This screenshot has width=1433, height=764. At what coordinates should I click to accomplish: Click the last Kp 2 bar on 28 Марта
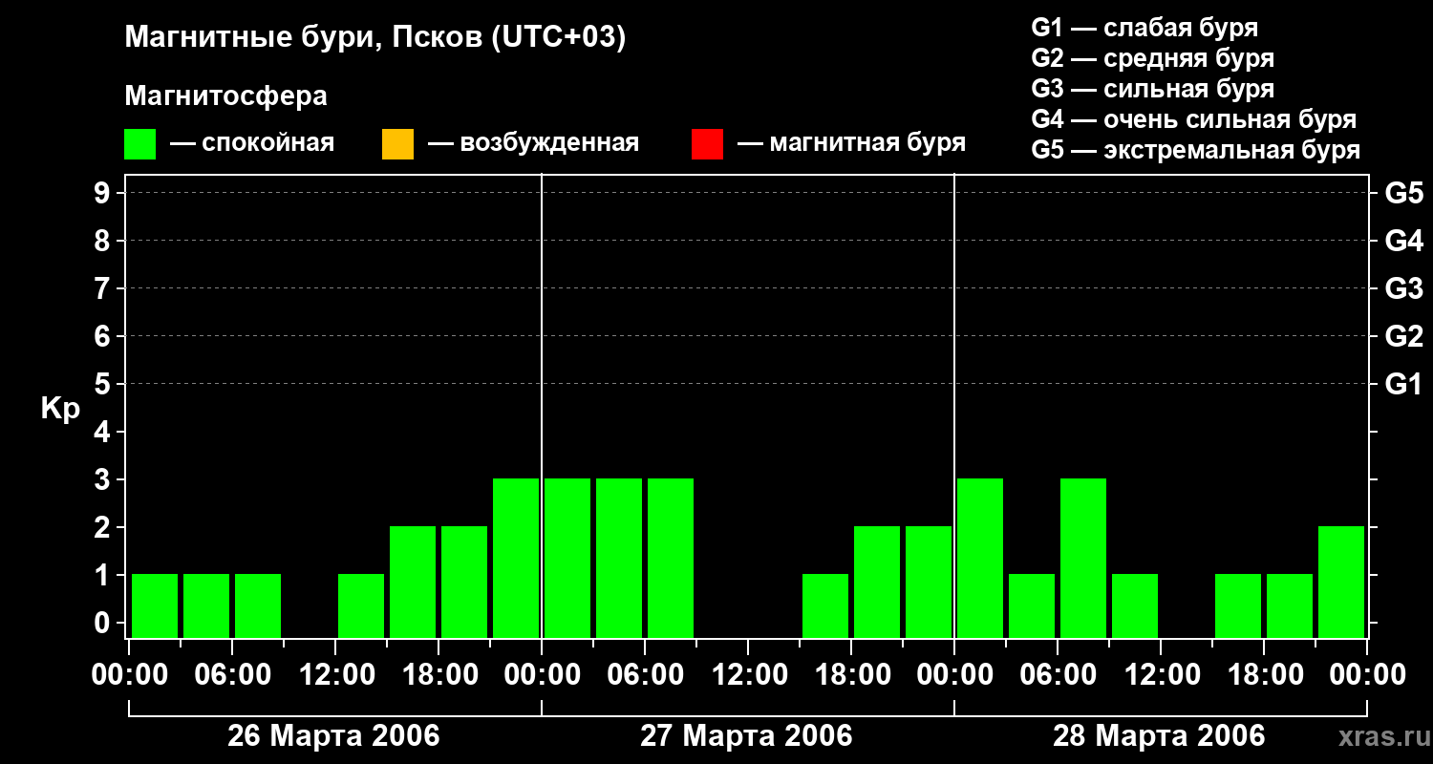(1341, 582)
